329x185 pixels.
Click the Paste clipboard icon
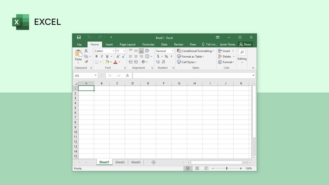pyautogui.click(x=78, y=54)
